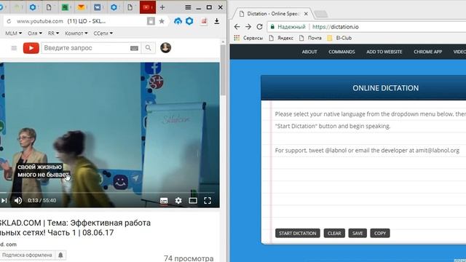Open the Почта bookmark in Chrome
Image resolution: width=466 pixels, height=262 pixels.
pyautogui.click(x=311, y=38)
